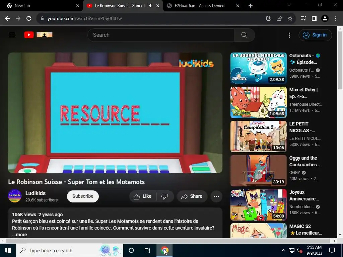Open the Chrome profile avatar
This screenshot has width=343, height=257.
point(325,19)
